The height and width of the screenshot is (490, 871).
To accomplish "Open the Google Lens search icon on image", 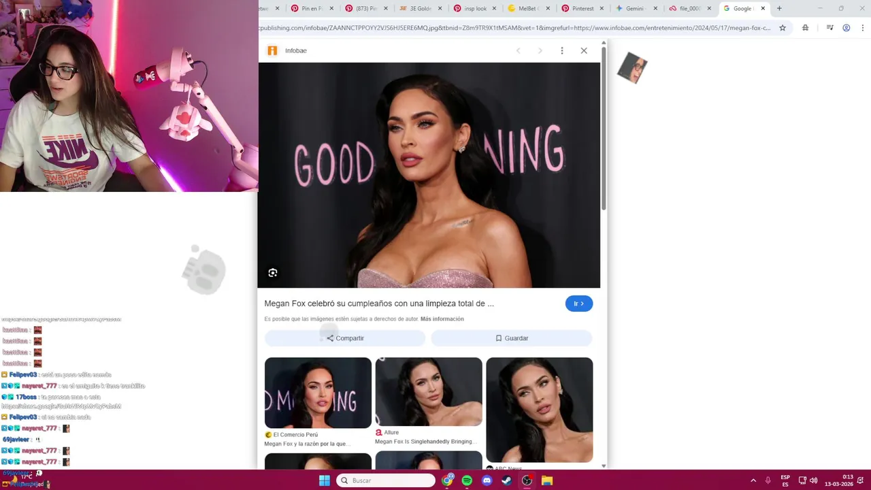I will coord(273,273).
